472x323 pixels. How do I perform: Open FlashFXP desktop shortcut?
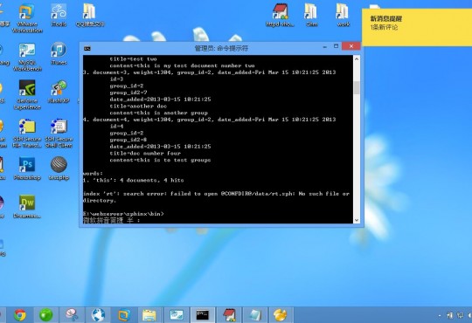(x=59, y=92)
